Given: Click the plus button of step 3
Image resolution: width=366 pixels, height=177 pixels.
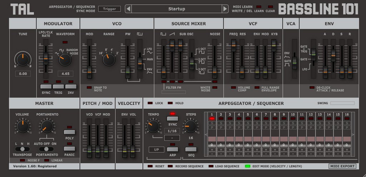Looking at the screenshot, I should point(230,150).
